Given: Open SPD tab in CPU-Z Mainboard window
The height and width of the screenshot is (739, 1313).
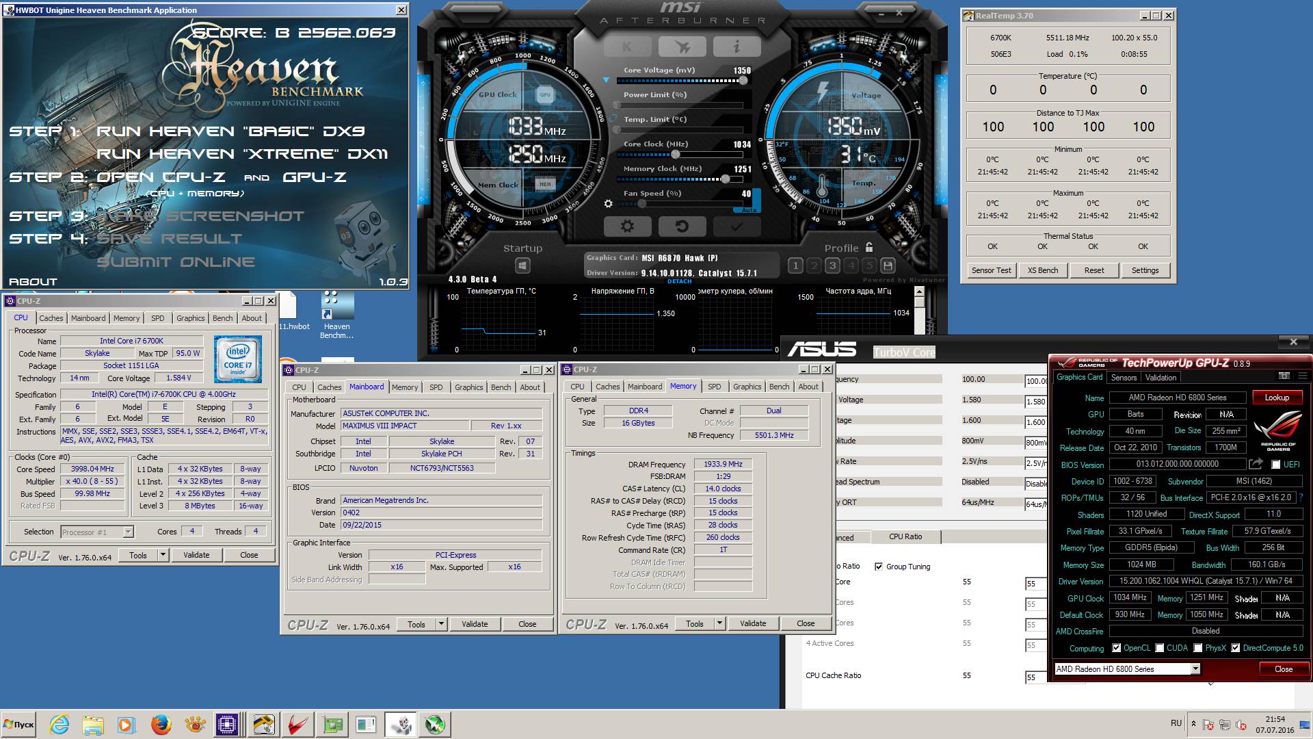Looking at the screenshot, I should [436, 387].
